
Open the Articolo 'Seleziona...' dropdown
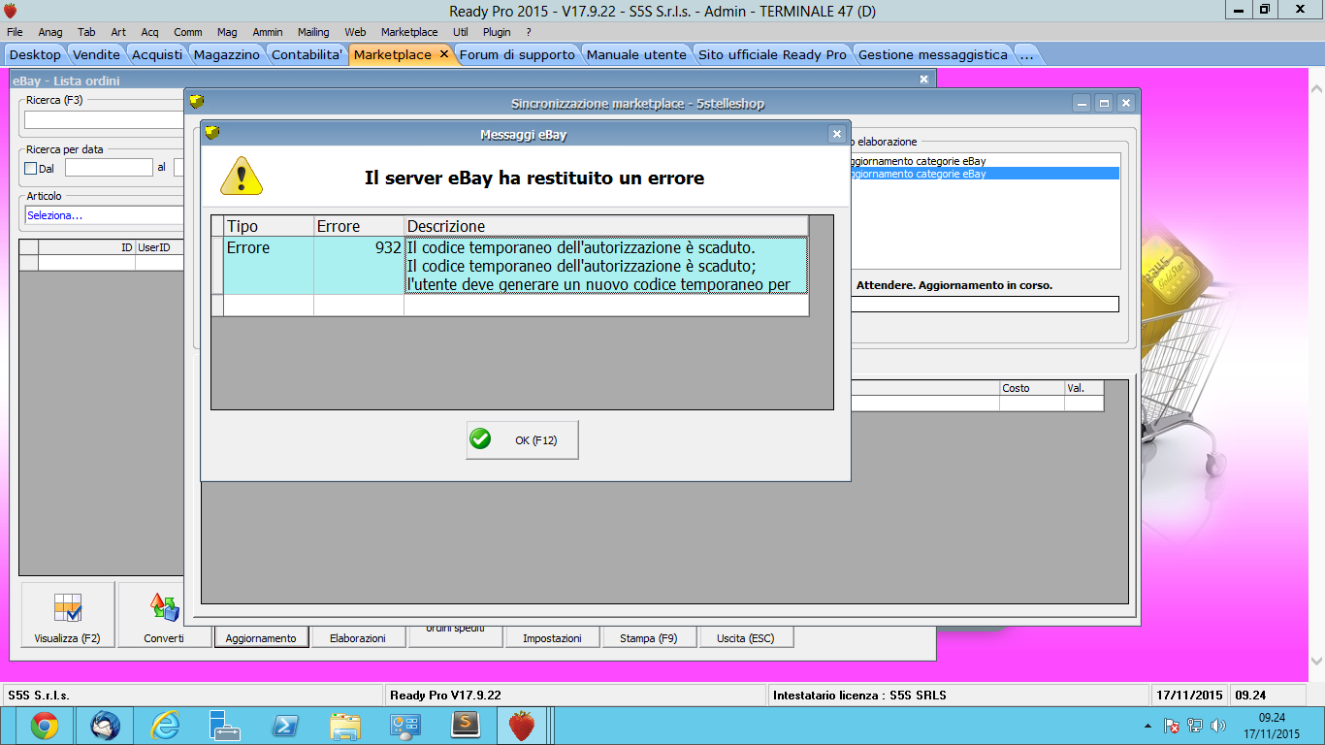click(x=105, y=215)
